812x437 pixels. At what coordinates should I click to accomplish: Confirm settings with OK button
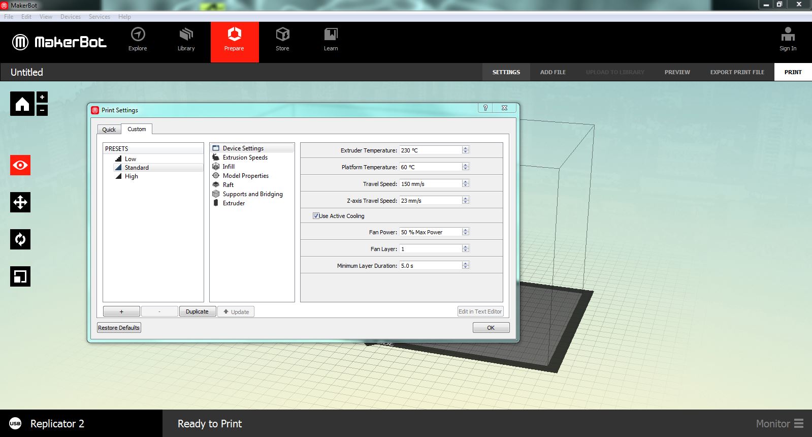pos(491,328)
